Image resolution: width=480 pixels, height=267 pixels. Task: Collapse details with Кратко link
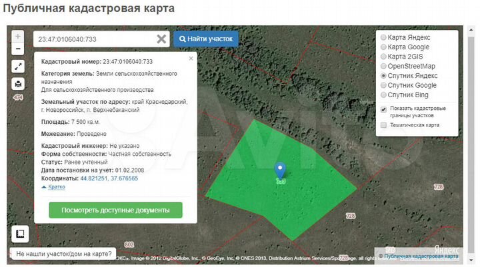[57, 187]
